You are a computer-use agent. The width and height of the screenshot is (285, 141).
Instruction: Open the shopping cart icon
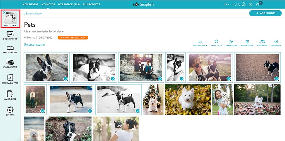coord(258,4)
